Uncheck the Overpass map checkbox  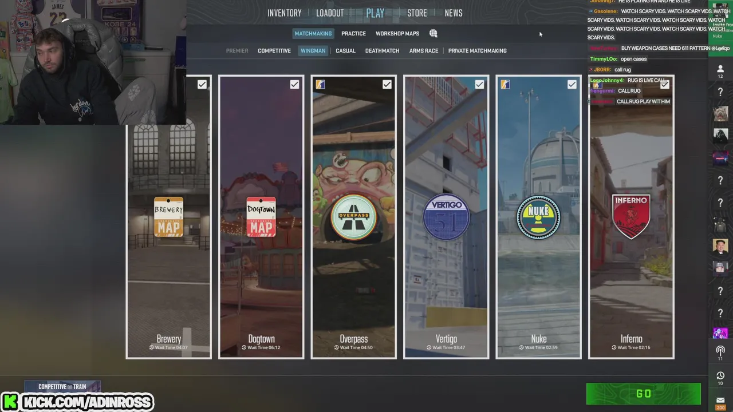pyautogui.click(x=387, y=85)
